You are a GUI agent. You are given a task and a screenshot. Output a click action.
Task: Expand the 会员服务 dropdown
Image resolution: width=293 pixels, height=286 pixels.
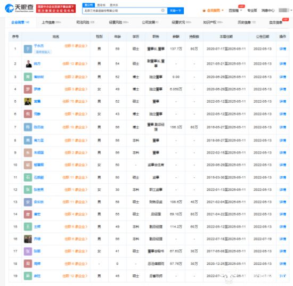click(213, 11)
